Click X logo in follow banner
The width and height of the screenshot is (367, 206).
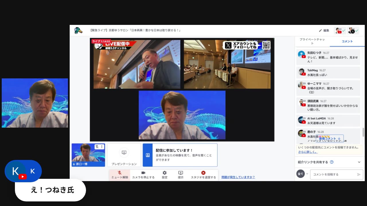coord(228,45)
